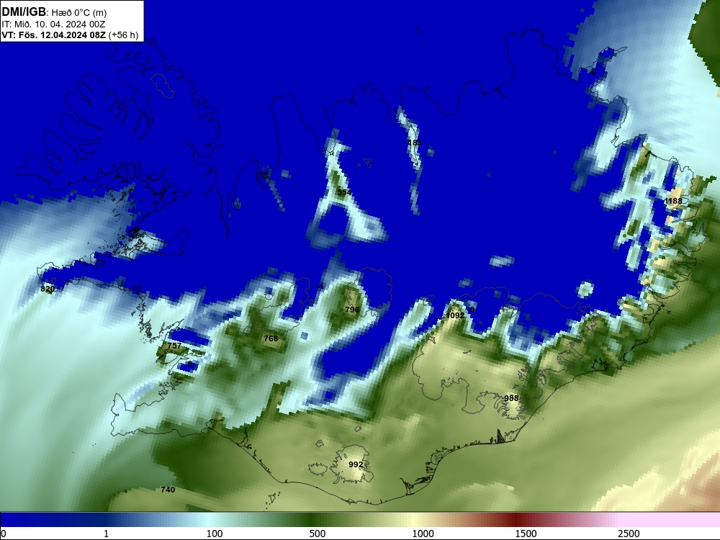This screenshot has width=720, height=540.
Task: Click the map value 768
Action: point(271,338)
